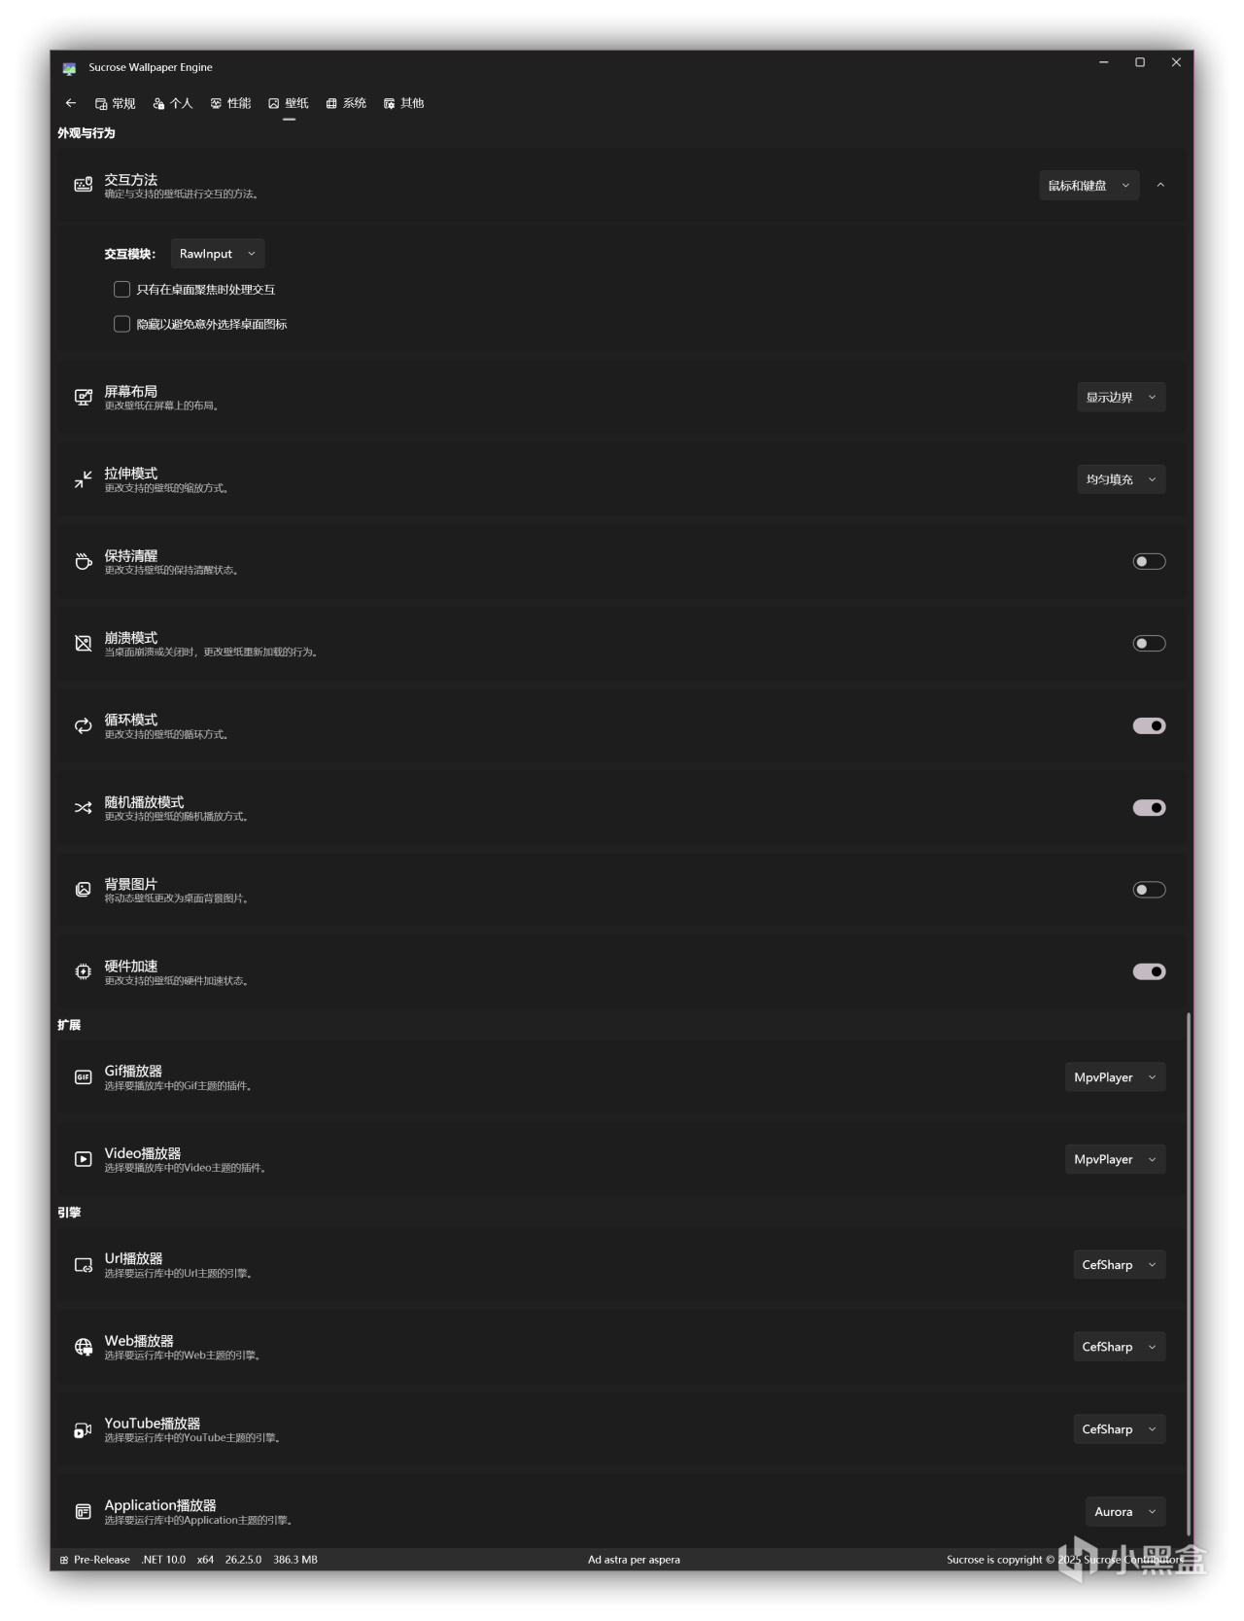Click the 交互方法 keyboard-mouse icon
Screen dimensions: 1244x1621
coord(84,185)
